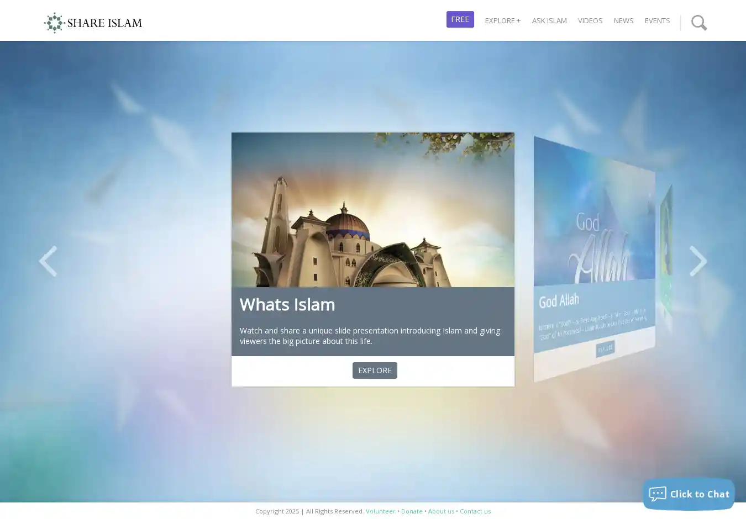Screen dimensions: 746x519
Task: Open the Volunteer footer link
Action: pyautogui.click(x=380, y=511)
